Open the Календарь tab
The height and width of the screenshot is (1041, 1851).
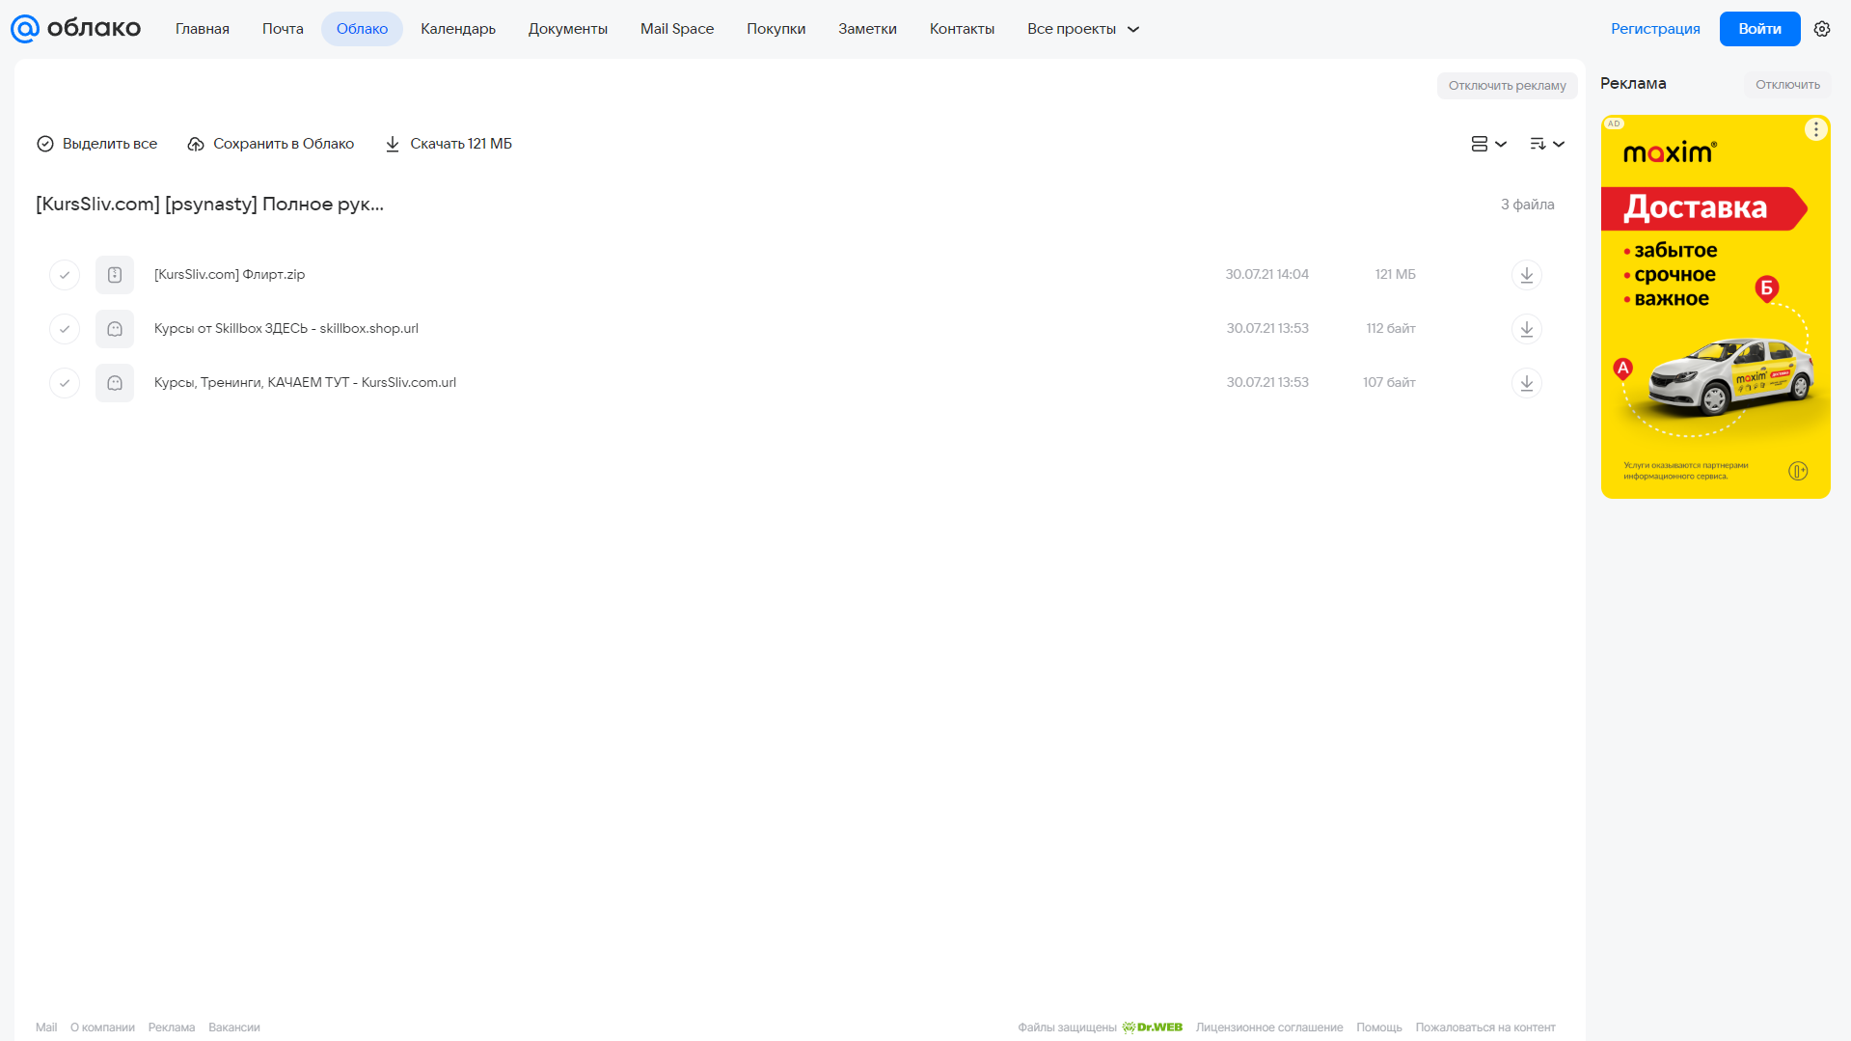pyautogui.click(x=458, y=29)
